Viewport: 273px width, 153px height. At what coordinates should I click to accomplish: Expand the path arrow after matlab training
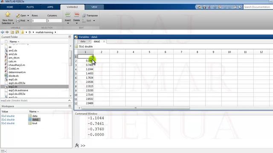click(x=55, y=32)
